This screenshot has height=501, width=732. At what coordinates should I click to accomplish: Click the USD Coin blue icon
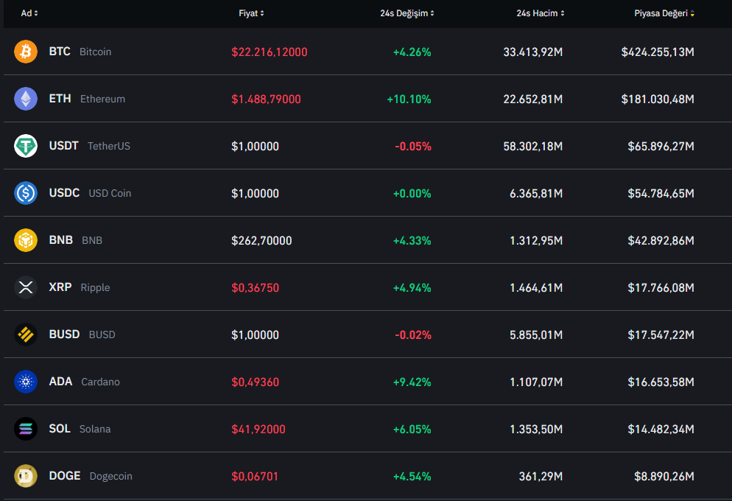click(26, 193)
